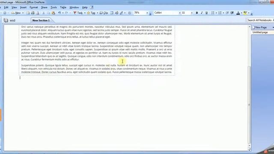Open Print Preview from the toolbar
Screen dimensions: 274x154
pos(37,13)
